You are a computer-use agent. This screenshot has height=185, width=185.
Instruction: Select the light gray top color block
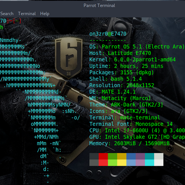(159, 156)
